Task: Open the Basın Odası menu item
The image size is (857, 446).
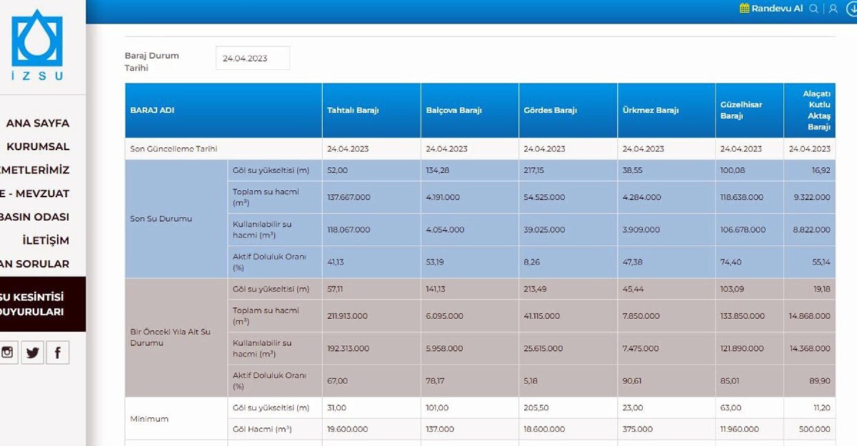Action: pyautogui.click(x=34, y=217)
